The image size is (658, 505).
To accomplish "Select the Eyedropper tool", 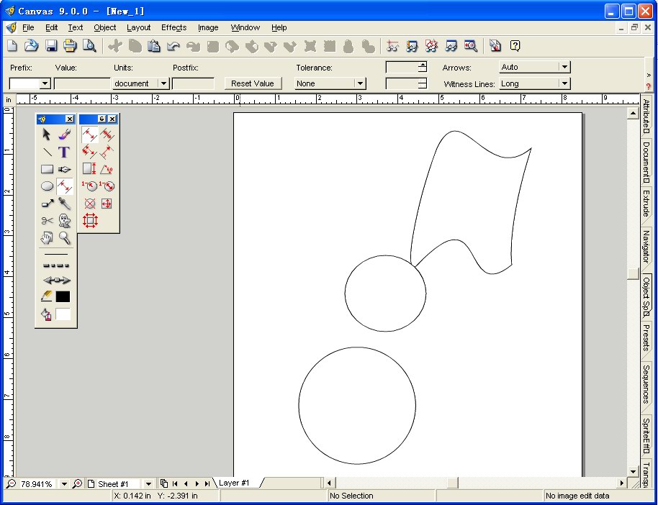I will (64, 204).
